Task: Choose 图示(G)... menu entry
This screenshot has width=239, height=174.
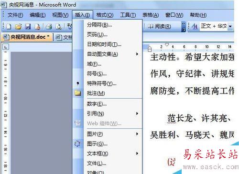Action: point(107,144)
